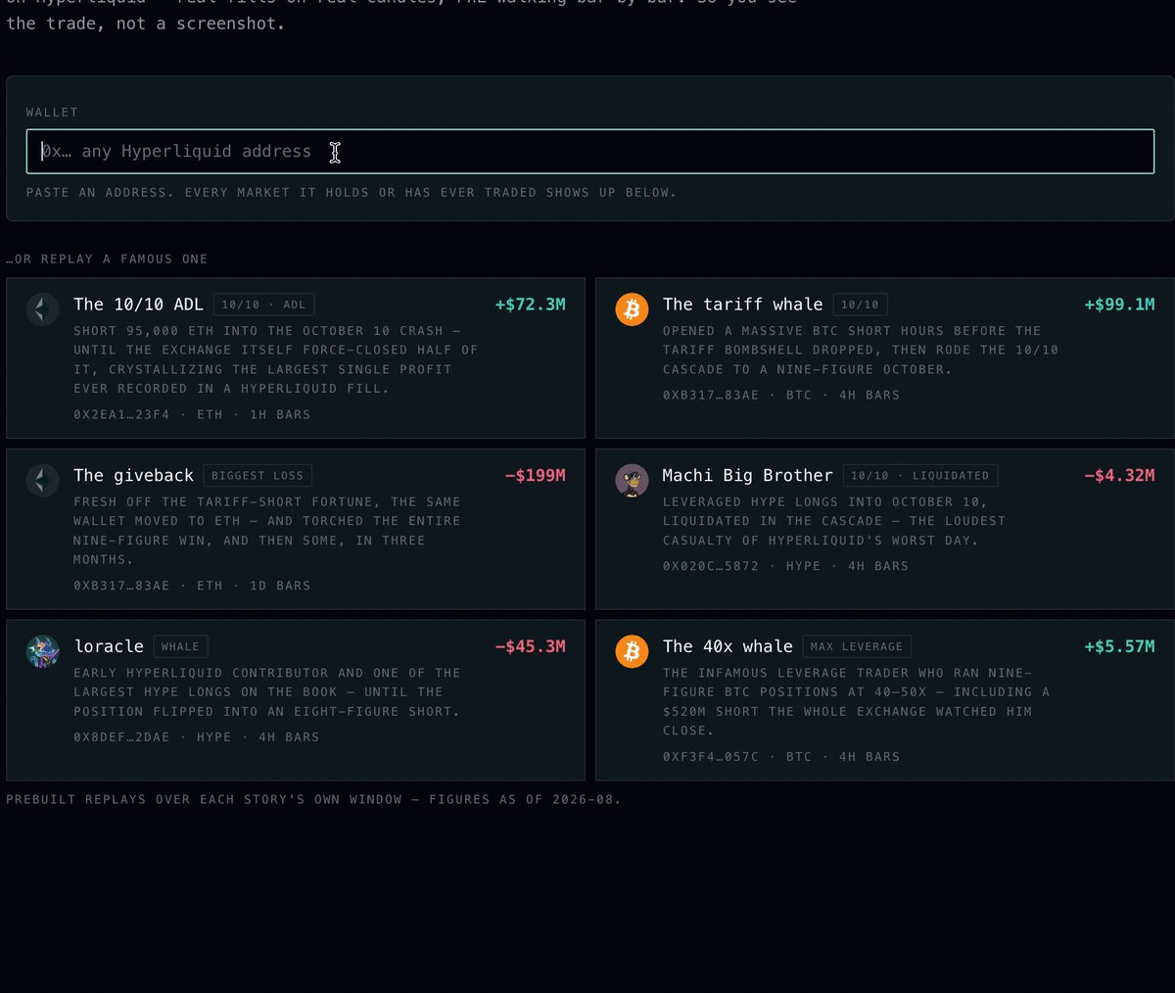Open The 40x whale replay title
The image size is (1175, 993).
728,646
